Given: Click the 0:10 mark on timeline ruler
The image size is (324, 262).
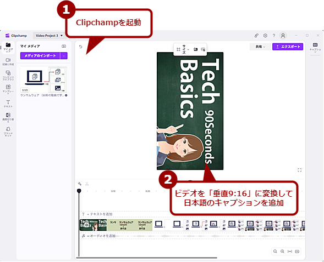Looking at the screenshot, I should tap(113, 191).
